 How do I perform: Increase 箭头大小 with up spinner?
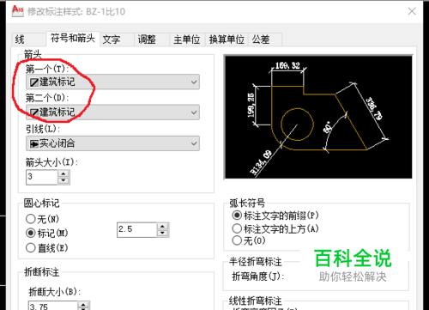coord(63,173)
